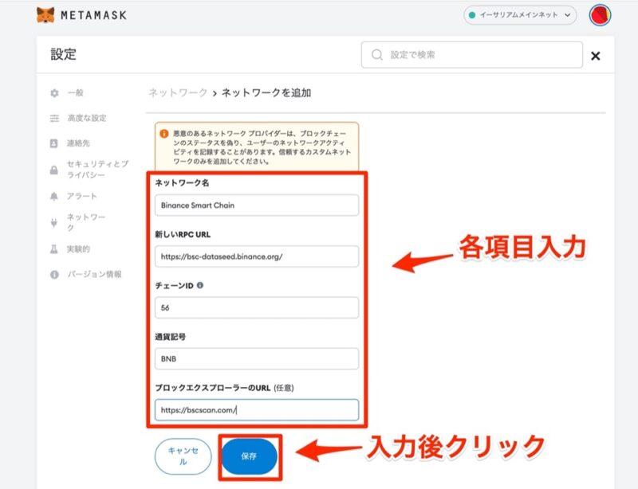Click the キャンセル cancel button
This screenshot has width=638, height=489.
(183, 456)
